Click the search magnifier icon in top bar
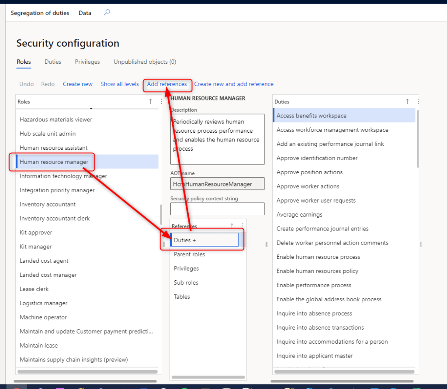Viewport: 447px width, 389px height. pyautogui.click(x=107, y=13)
